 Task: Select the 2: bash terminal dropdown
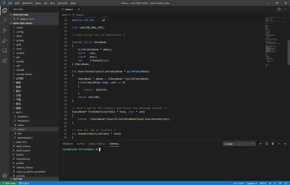point(239,144)
